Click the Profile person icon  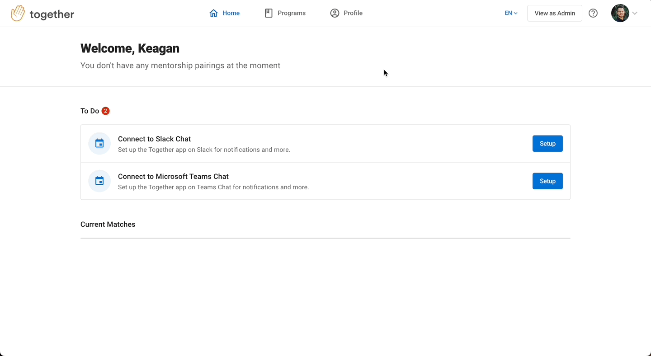pos(335,13)
